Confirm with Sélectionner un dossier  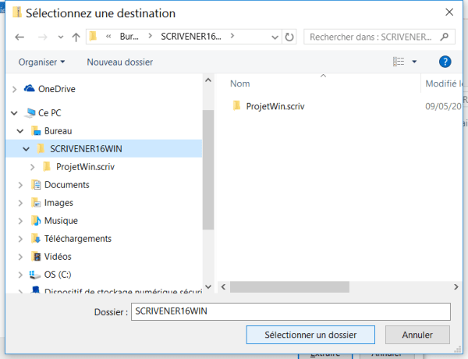point(310,335)
